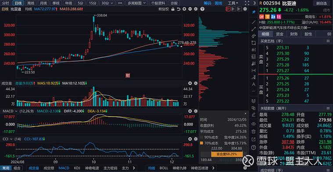Switch to the 财务 tab
This screenshot has width=333, height=172.
coord(294,34)
